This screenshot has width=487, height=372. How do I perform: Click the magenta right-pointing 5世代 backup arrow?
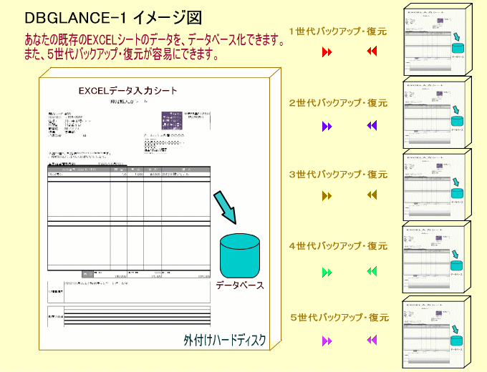click(x=327, y=341)
